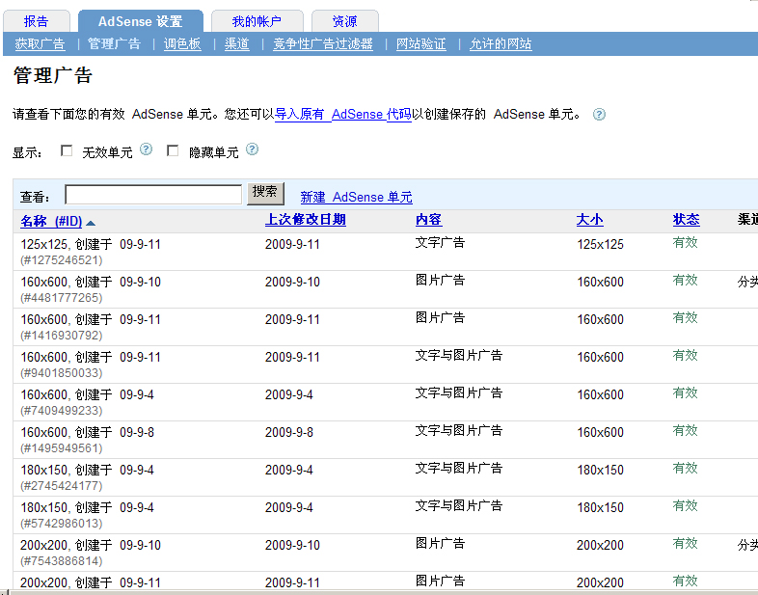Toggle the 无效单元 checkbox

[67, 150]
